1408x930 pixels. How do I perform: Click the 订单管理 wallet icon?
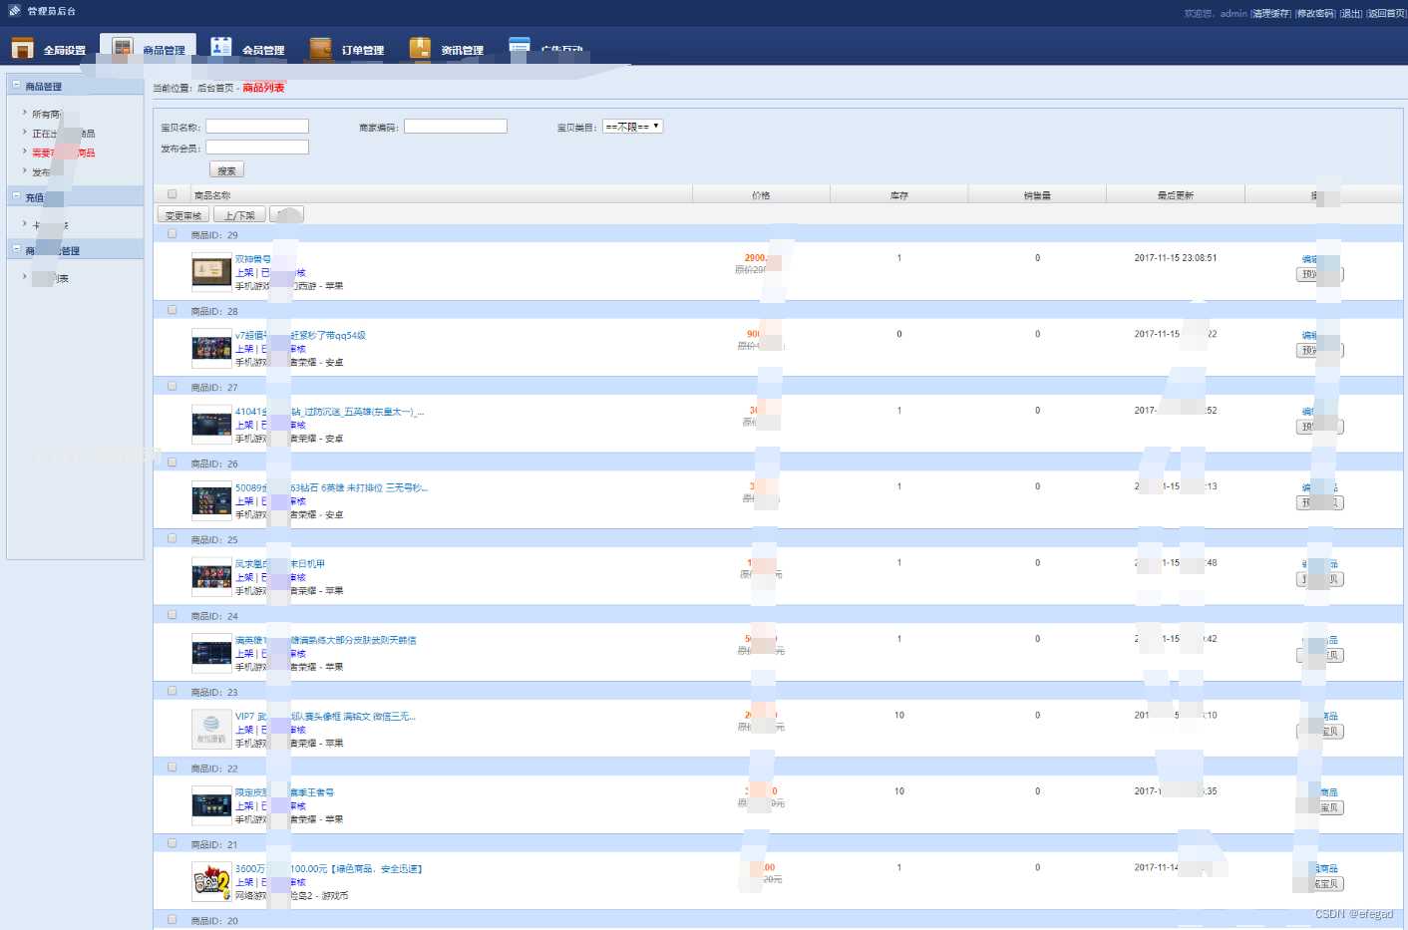320,48
